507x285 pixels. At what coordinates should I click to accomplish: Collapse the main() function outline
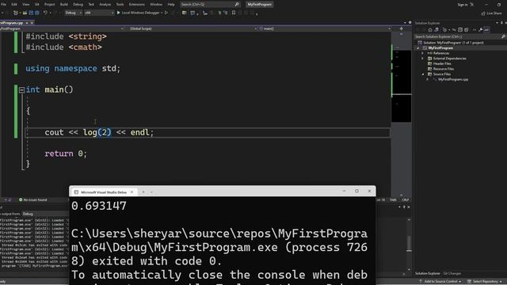[21, 90]
